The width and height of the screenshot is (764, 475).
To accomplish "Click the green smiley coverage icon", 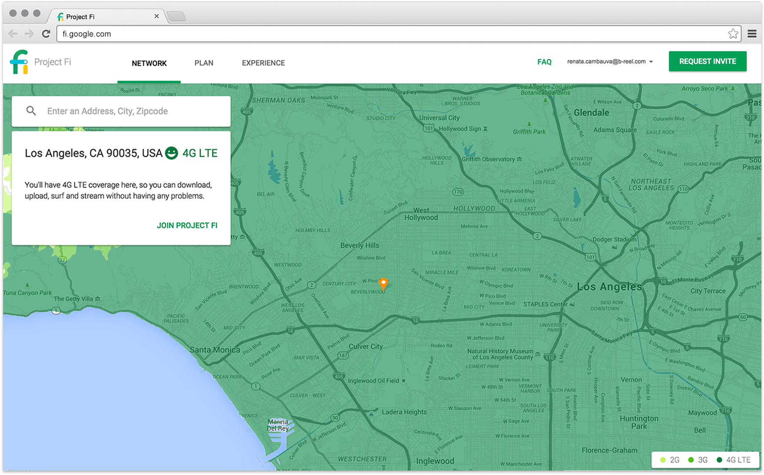I will pos(171,153).
